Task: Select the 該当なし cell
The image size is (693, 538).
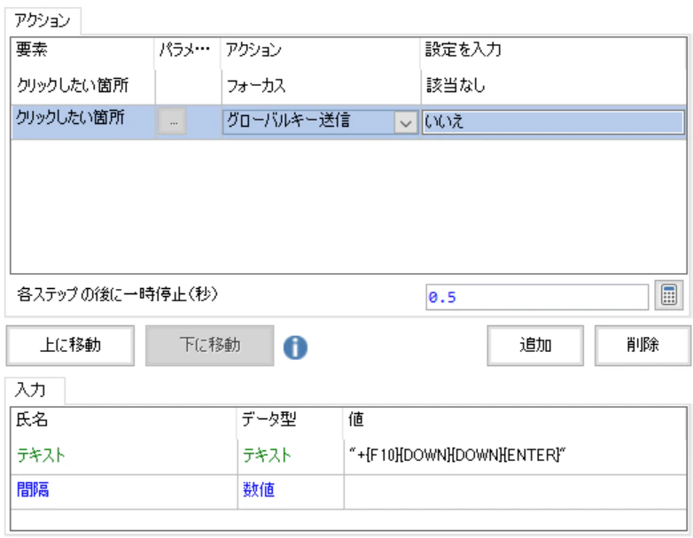Action: pos(553,85)
